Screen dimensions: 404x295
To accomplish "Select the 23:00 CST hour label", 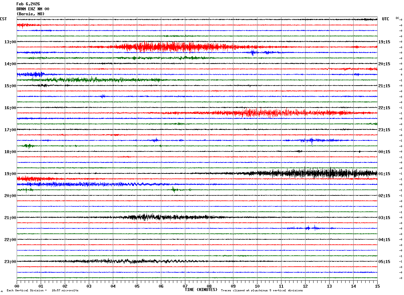I will click(10, 262).
